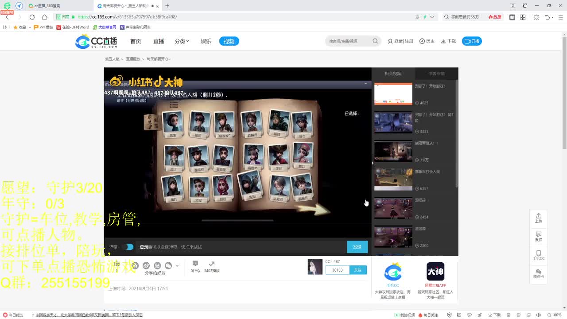Select the 视频 navigation pill
567x319 pixels.
229,41
